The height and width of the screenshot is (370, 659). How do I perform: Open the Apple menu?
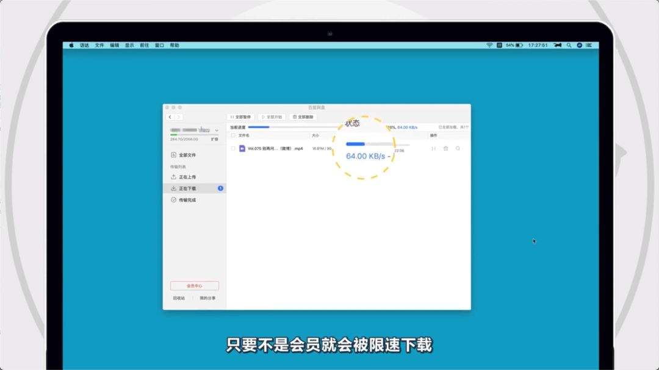coord(71,45)
